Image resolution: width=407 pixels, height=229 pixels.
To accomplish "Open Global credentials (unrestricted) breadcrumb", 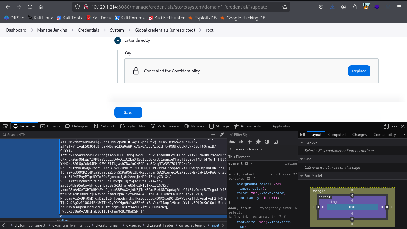I will (x=165, y=30).
